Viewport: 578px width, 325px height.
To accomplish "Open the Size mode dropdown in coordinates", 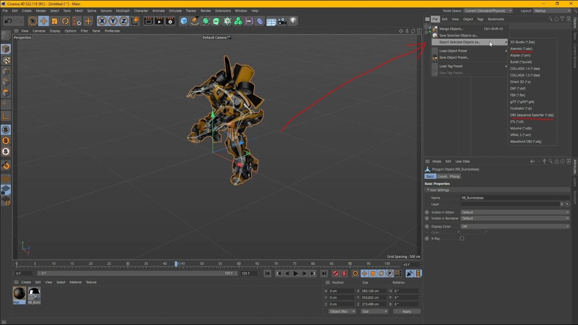I will click(x=374, y=311).
